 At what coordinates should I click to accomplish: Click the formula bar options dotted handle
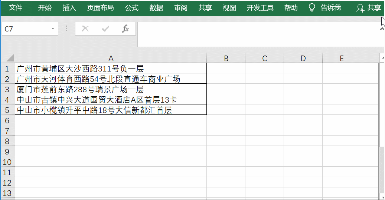tap(66, 29)
